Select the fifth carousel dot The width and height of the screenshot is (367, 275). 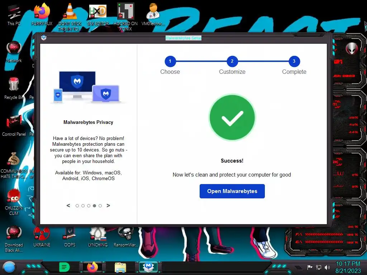100,206
